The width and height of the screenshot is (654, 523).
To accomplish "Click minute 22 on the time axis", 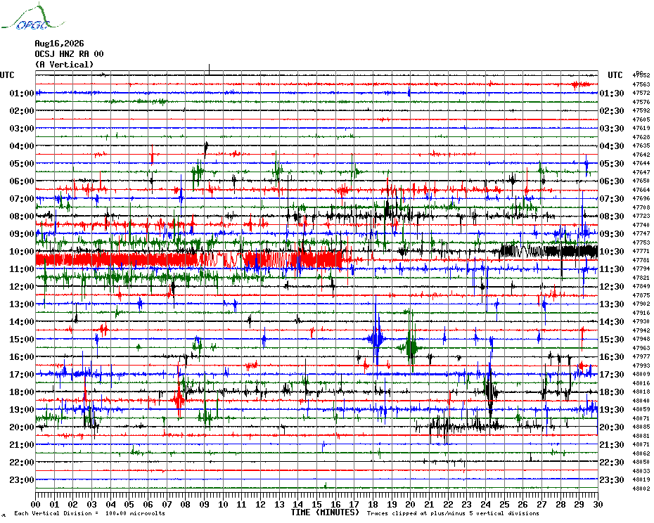I will coord(448,505).
